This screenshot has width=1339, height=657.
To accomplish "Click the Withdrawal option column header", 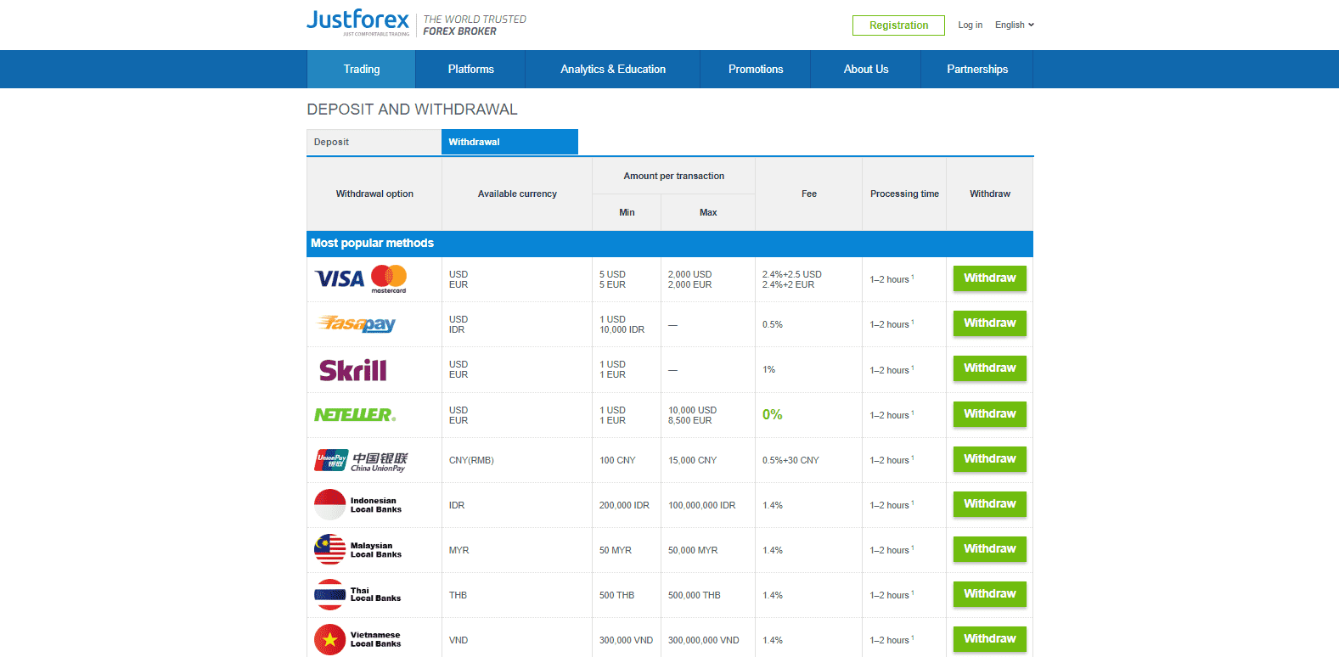I will pos(374,194).
